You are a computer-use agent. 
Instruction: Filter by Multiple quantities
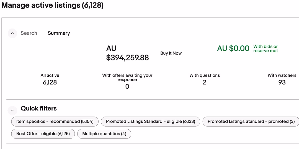tap(104, 134)
